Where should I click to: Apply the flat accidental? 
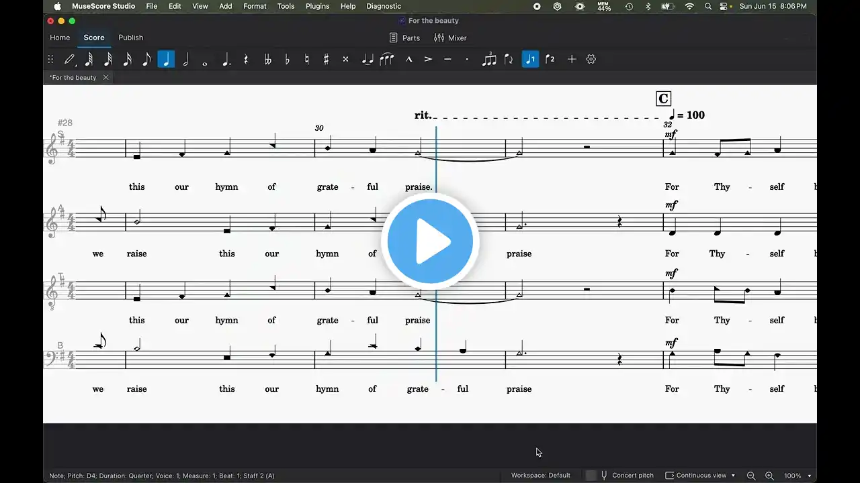click(x=288, y=59)
